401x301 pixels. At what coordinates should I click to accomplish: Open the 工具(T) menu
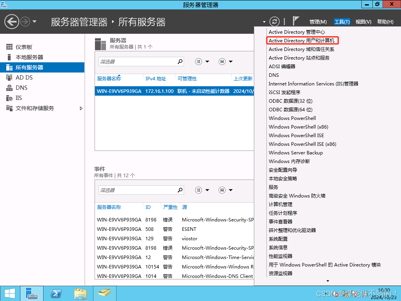coord(342,22)
